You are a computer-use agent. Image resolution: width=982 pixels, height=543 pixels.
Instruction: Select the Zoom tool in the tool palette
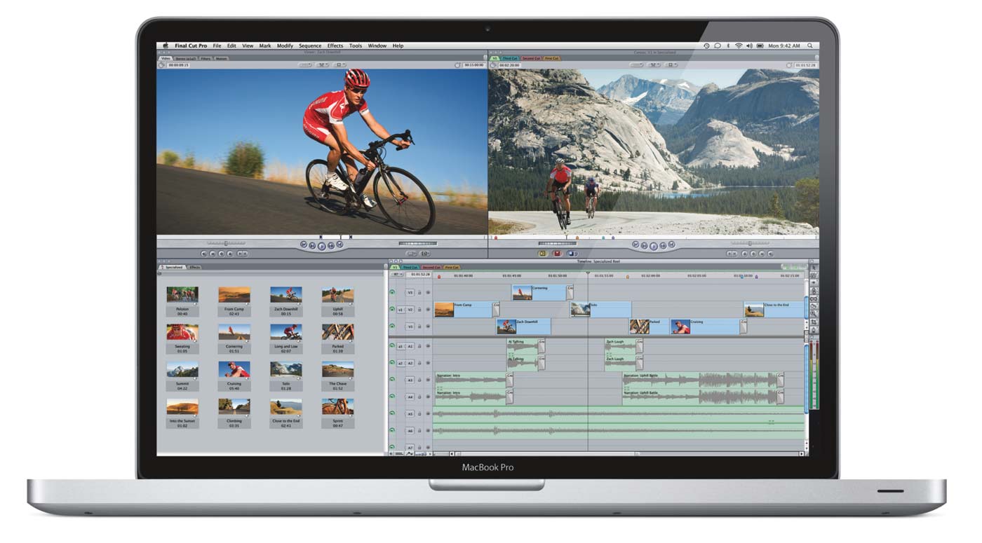coord(813,313)
